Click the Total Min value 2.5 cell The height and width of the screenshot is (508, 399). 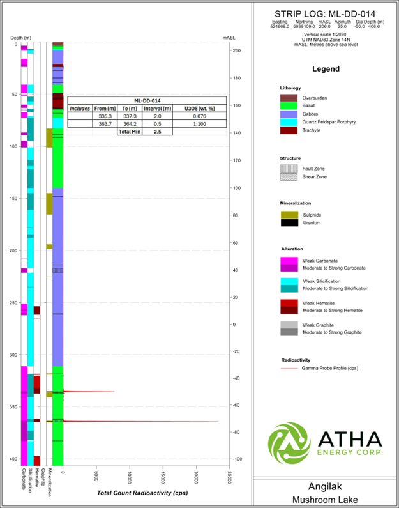157,131
